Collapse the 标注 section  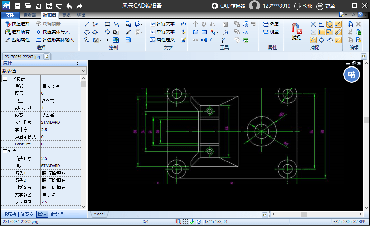[x=5, y=151]
